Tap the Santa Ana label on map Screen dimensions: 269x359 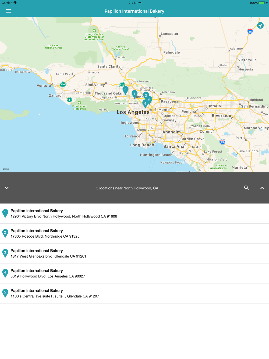174,147
